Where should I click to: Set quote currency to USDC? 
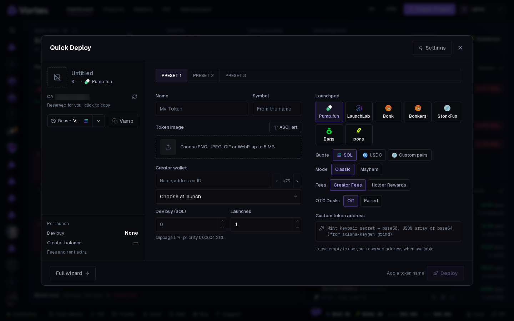(372, 155)
